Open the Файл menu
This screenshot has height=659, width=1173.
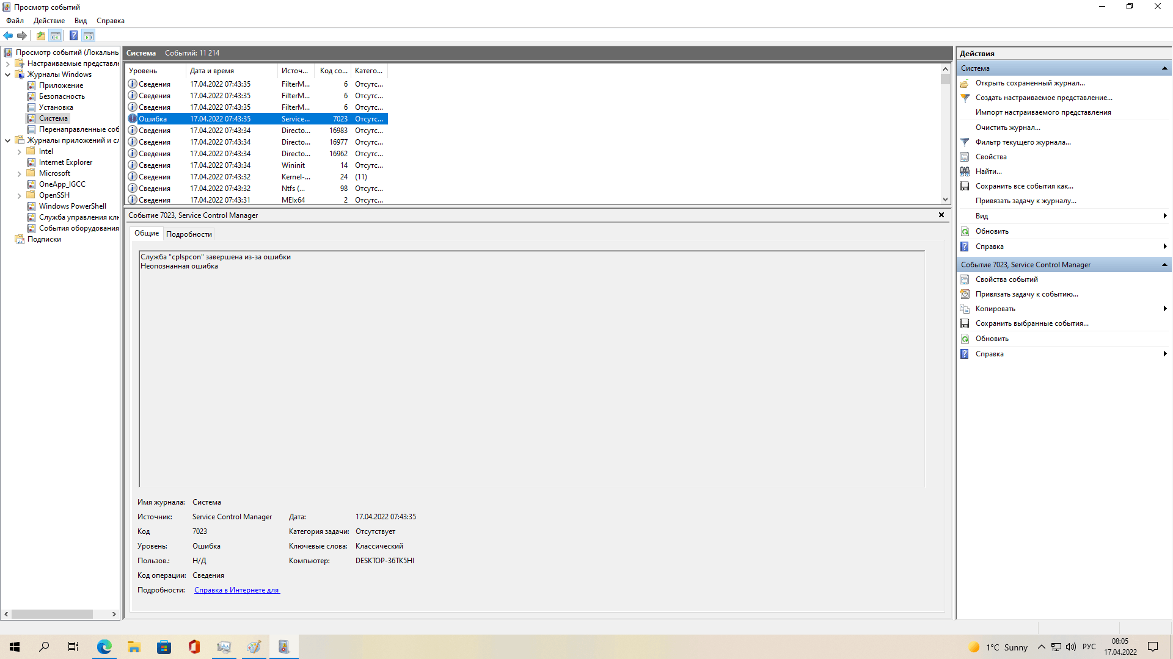[15, 21]
